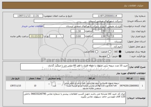
Task: Click the remaining time countdown field
Action: point(36,36)
